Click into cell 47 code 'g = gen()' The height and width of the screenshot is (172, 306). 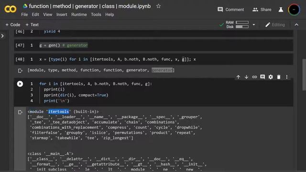tap(64, 45)
